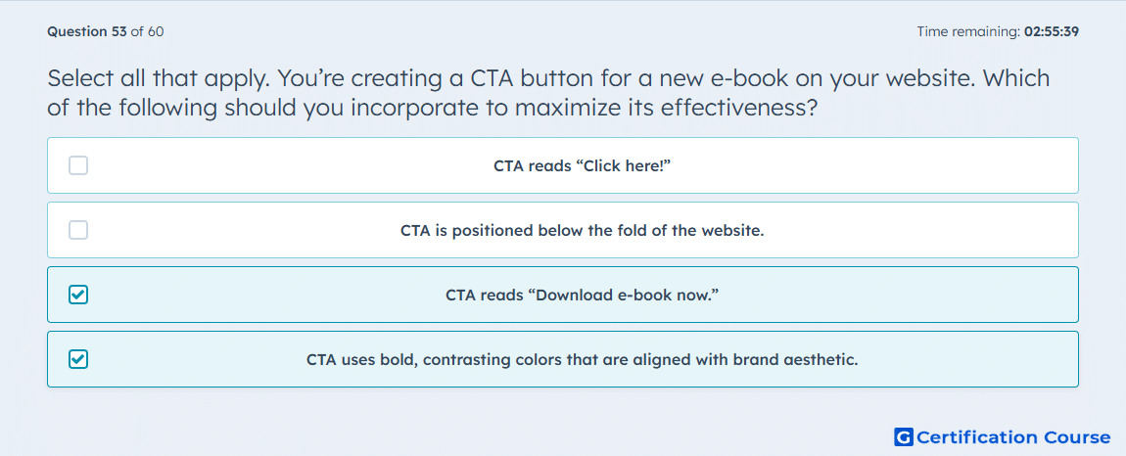The height and width of the screenshot is (456, 1126).
Task: Click the Question 53 label
Action: [x=87, y=31]
